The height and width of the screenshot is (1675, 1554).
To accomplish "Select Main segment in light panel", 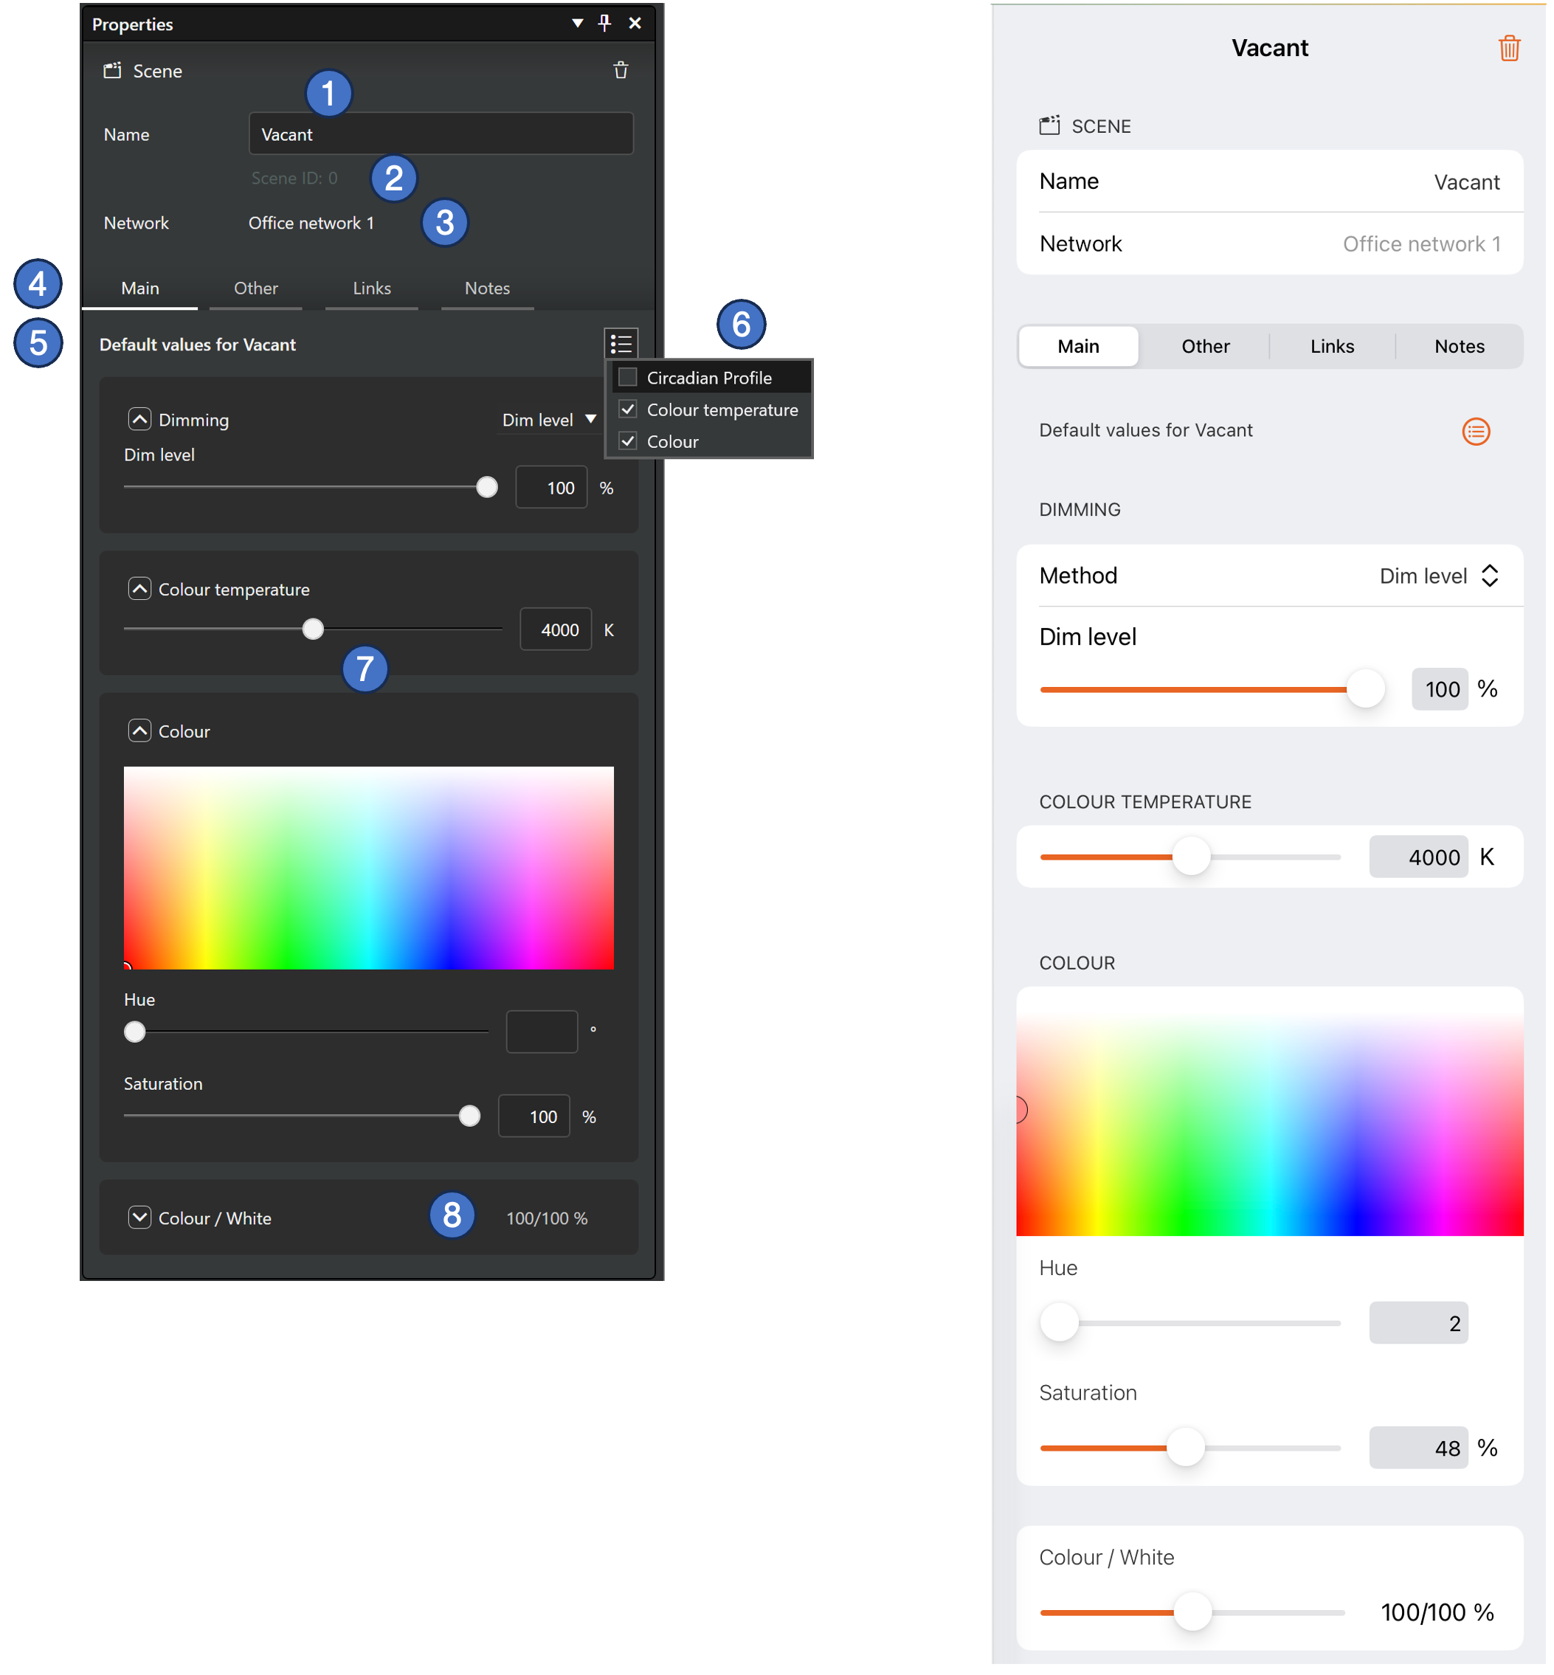I will pos(1078,346).
